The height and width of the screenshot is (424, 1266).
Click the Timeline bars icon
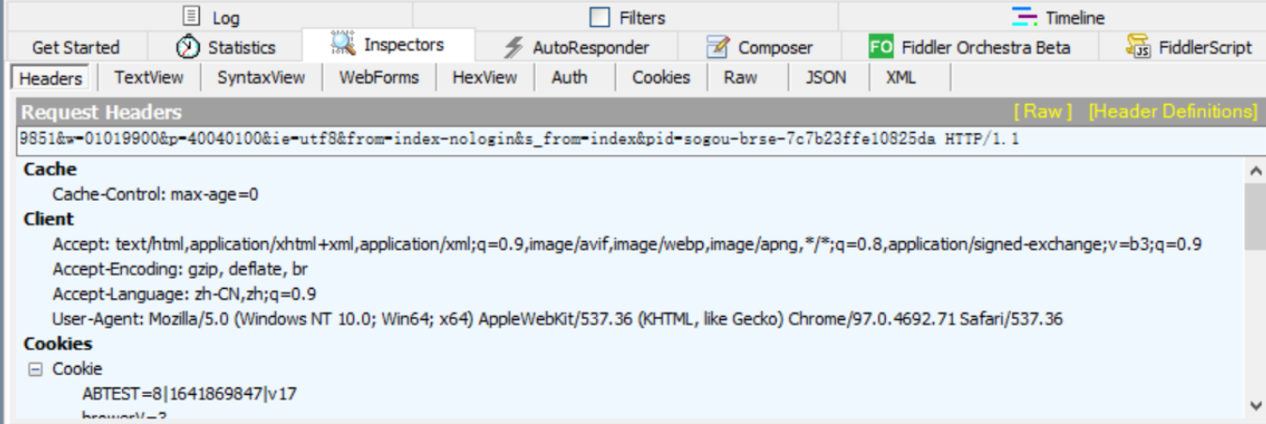pyautogui.click(x=1025, y=17)
